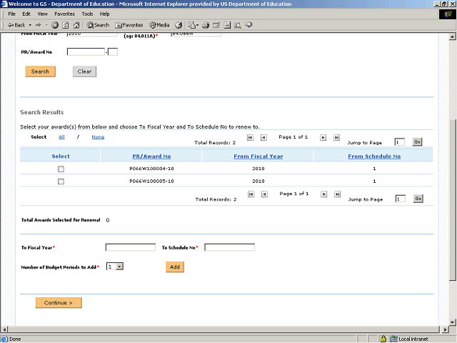This screenshot has width=457, height=343.
Task: Open the Back button history dropdown arrow
Action: [x=28, y=25]
